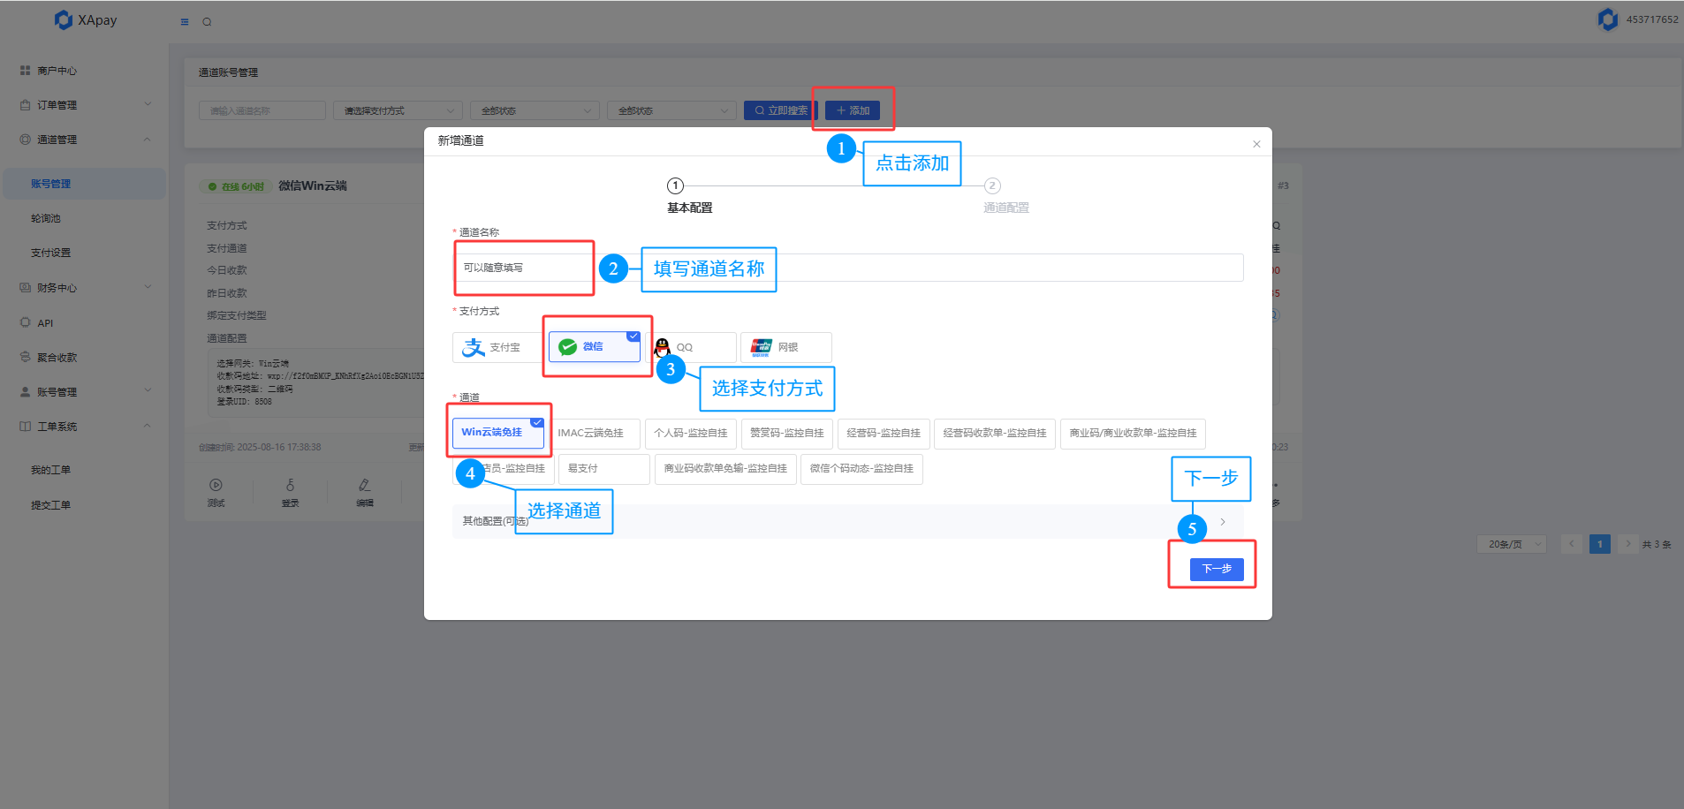Click the user avatar icon top right

[x=1607, y=19]
